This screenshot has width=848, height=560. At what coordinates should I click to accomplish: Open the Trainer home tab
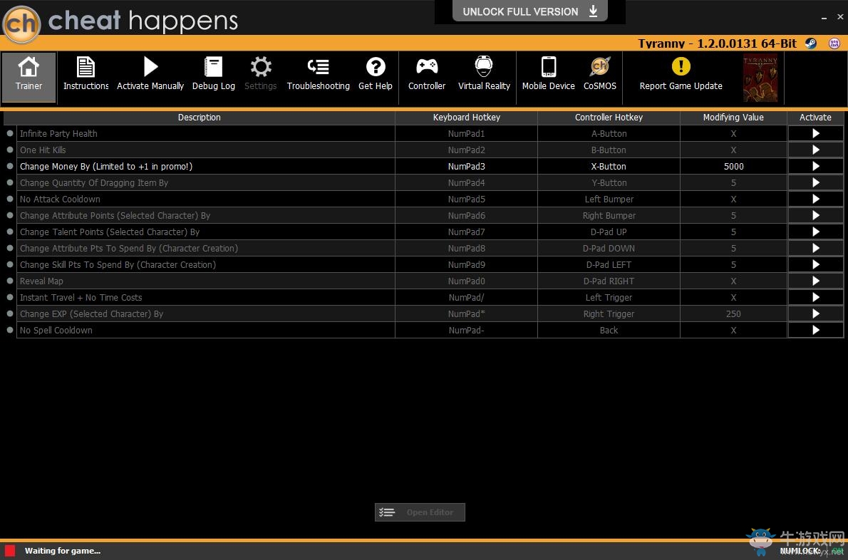(x=29, y=77)
